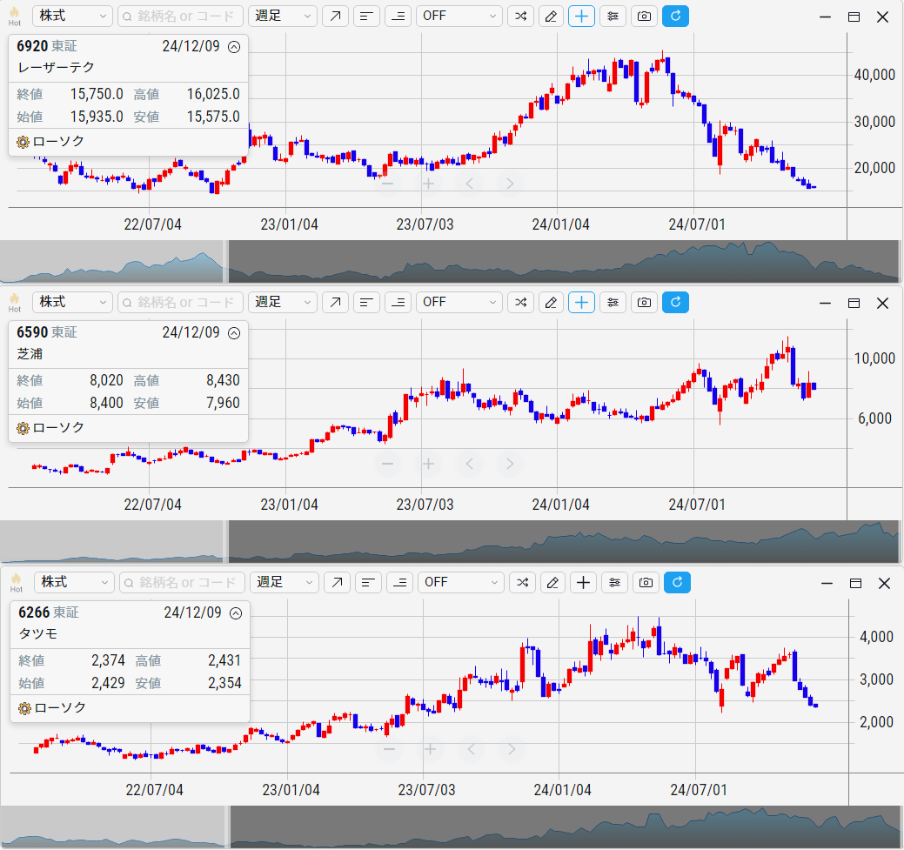Viewport: 904px width, 850px height.
Task: Take a camera snapshot of the 6920 chart
Action: click(644, 17)
